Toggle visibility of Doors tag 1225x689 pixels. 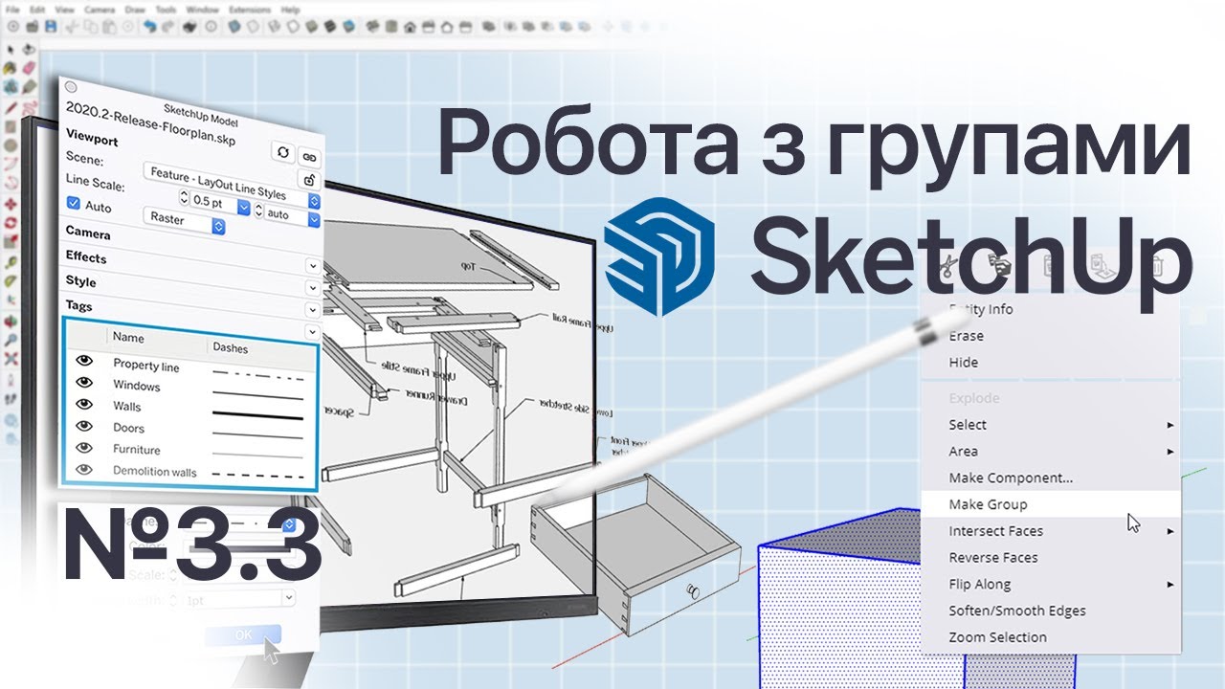(86, 426)
